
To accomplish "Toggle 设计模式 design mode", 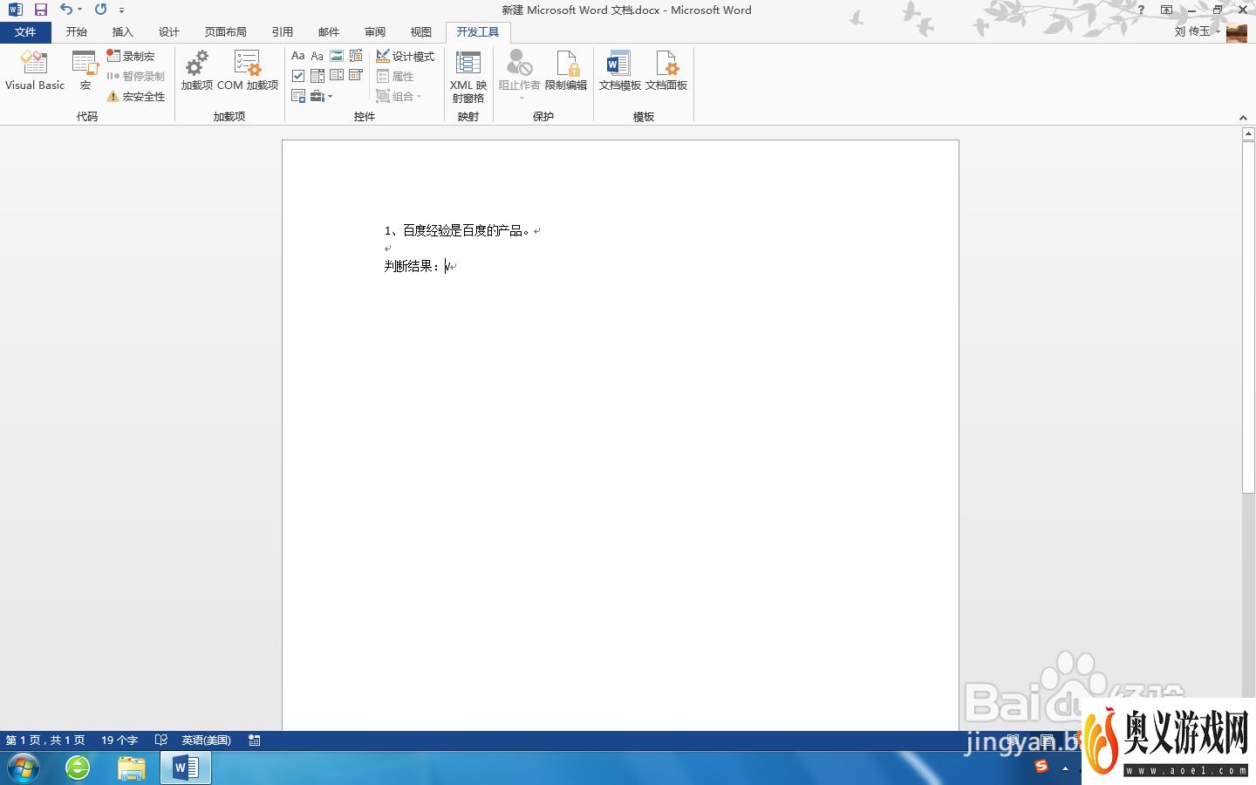I will coord(406,56).
